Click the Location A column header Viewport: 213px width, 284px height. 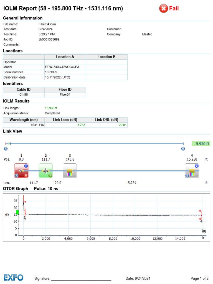click(x=65, y=57)
